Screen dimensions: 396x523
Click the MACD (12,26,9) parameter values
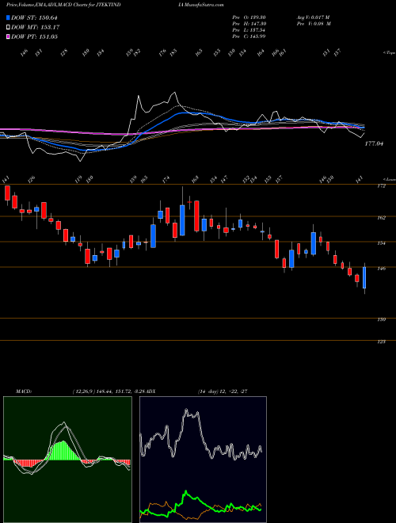(108, 391)
